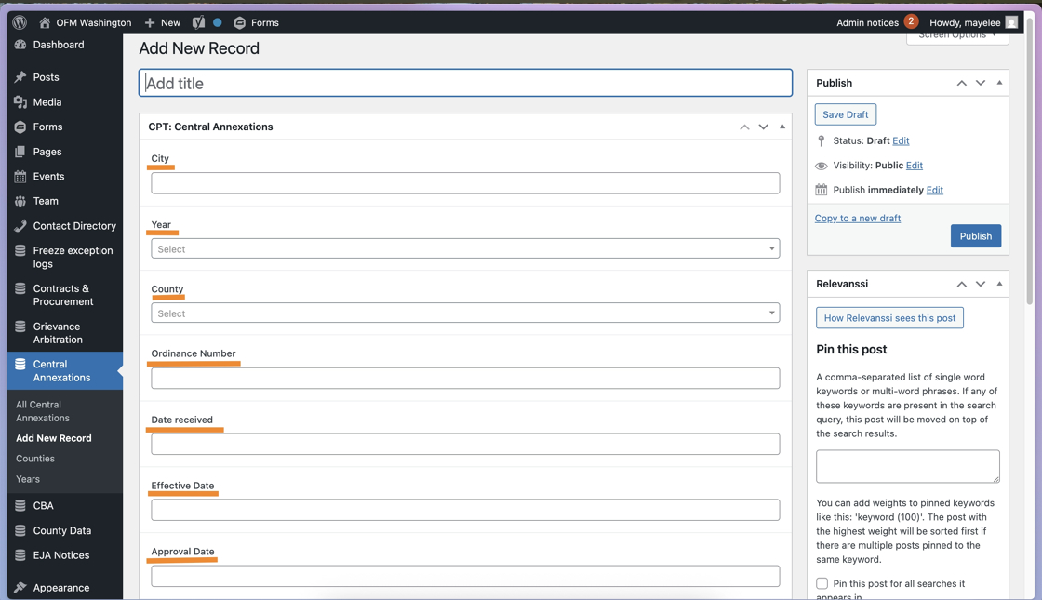Screen dimensions: 1042x600
Task: Click the Team sidebar icon
Action: pos(20,201)
